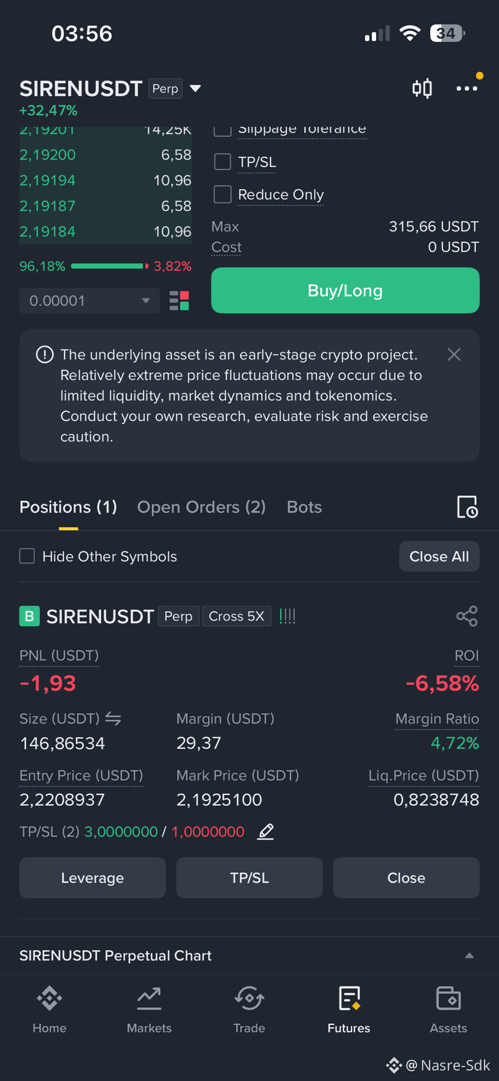Edit the TP/SL pencil icon
The image size is (499, 1081).
point(266,831)
